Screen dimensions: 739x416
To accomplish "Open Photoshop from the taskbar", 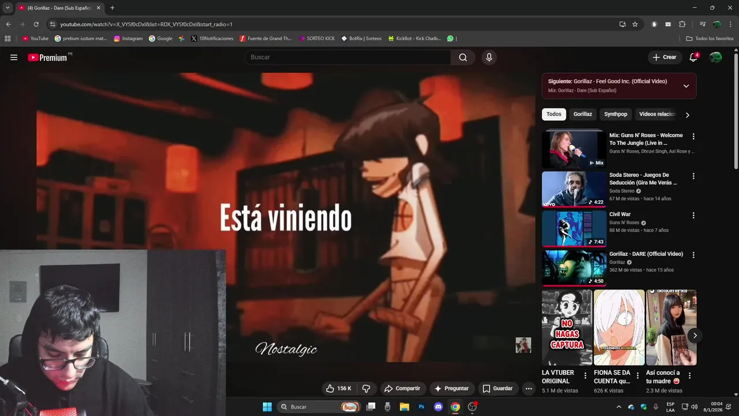I will [421, 407].
